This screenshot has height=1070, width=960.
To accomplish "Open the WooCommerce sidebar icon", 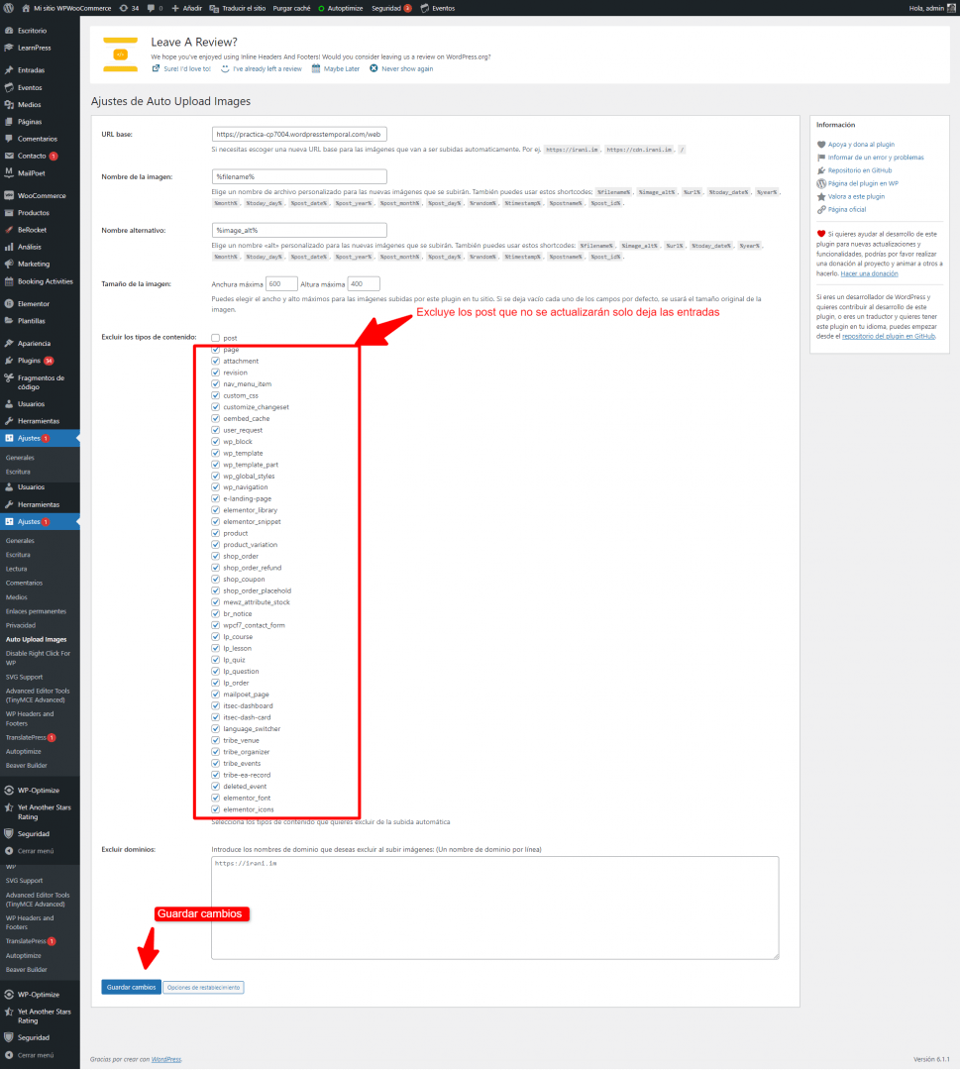I will [9, 195].
